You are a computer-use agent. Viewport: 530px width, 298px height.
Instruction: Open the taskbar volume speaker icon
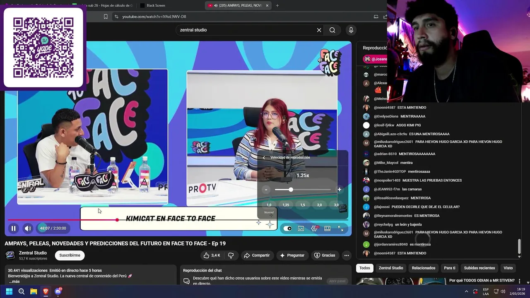pos(503,291)
